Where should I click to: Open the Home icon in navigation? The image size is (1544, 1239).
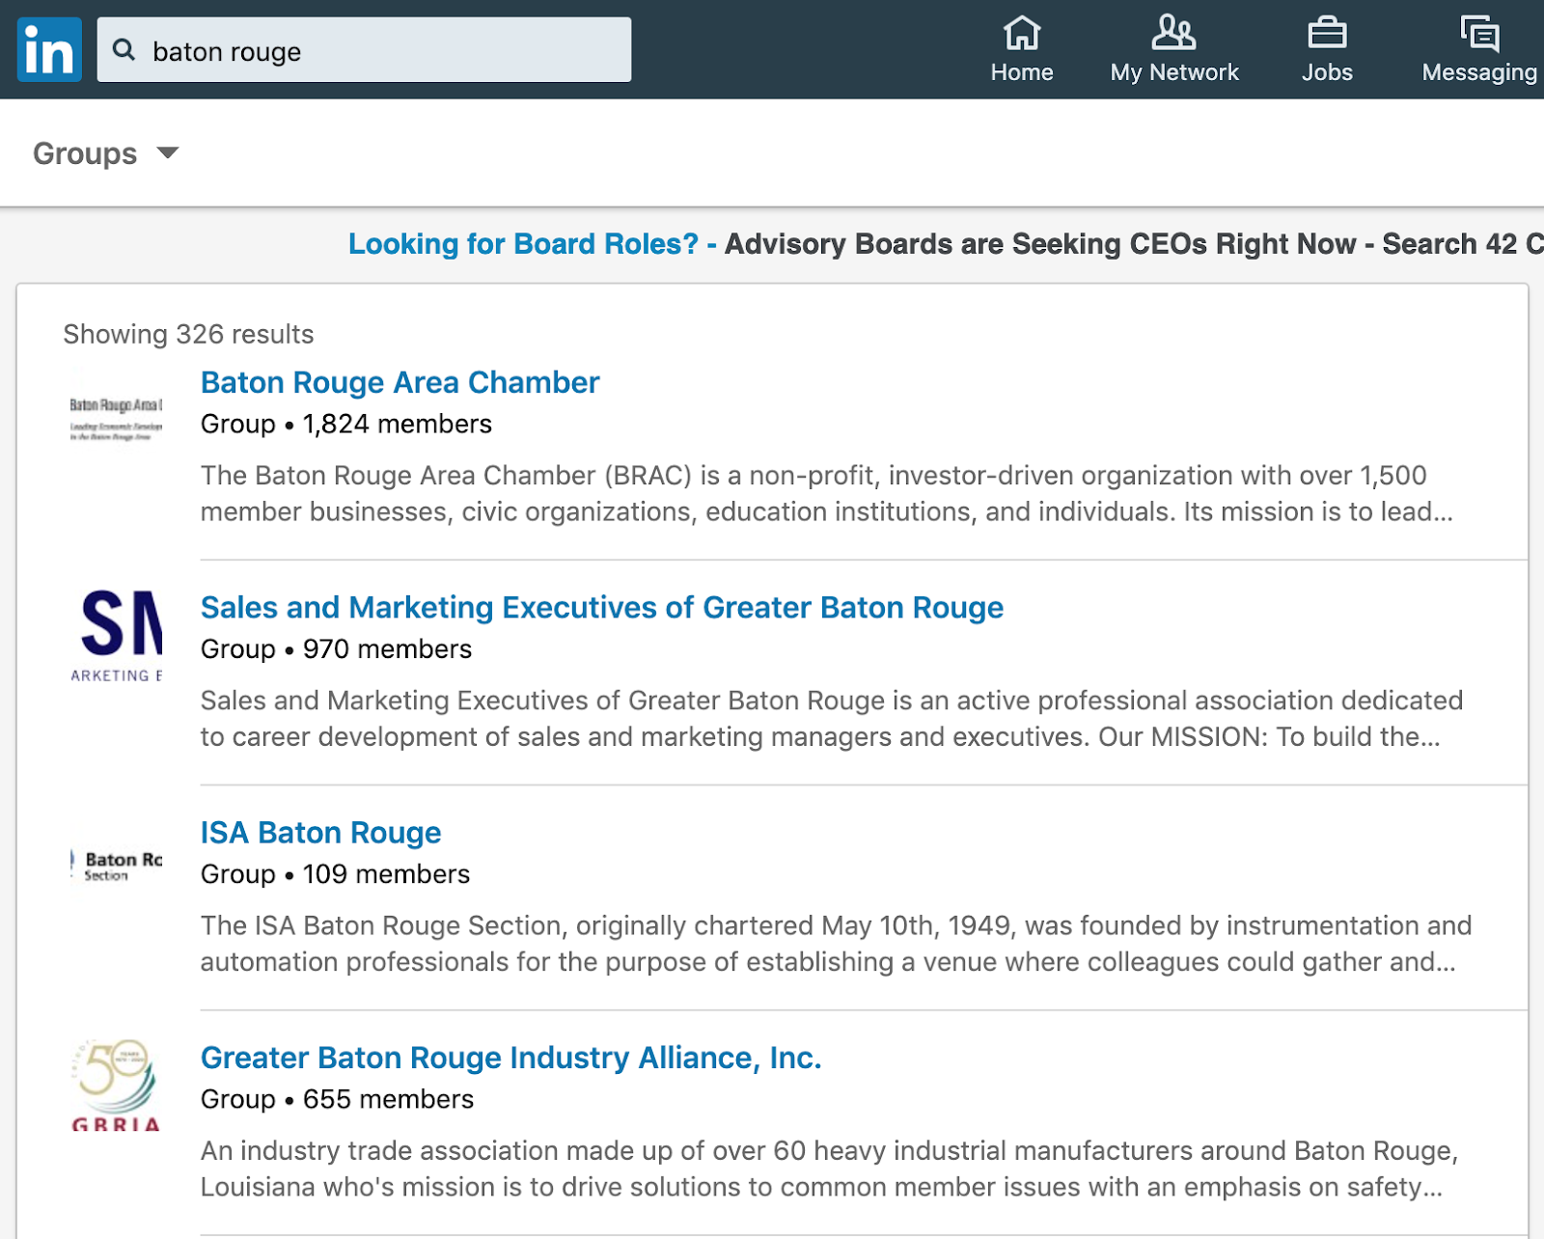(x=1021, y=33)
